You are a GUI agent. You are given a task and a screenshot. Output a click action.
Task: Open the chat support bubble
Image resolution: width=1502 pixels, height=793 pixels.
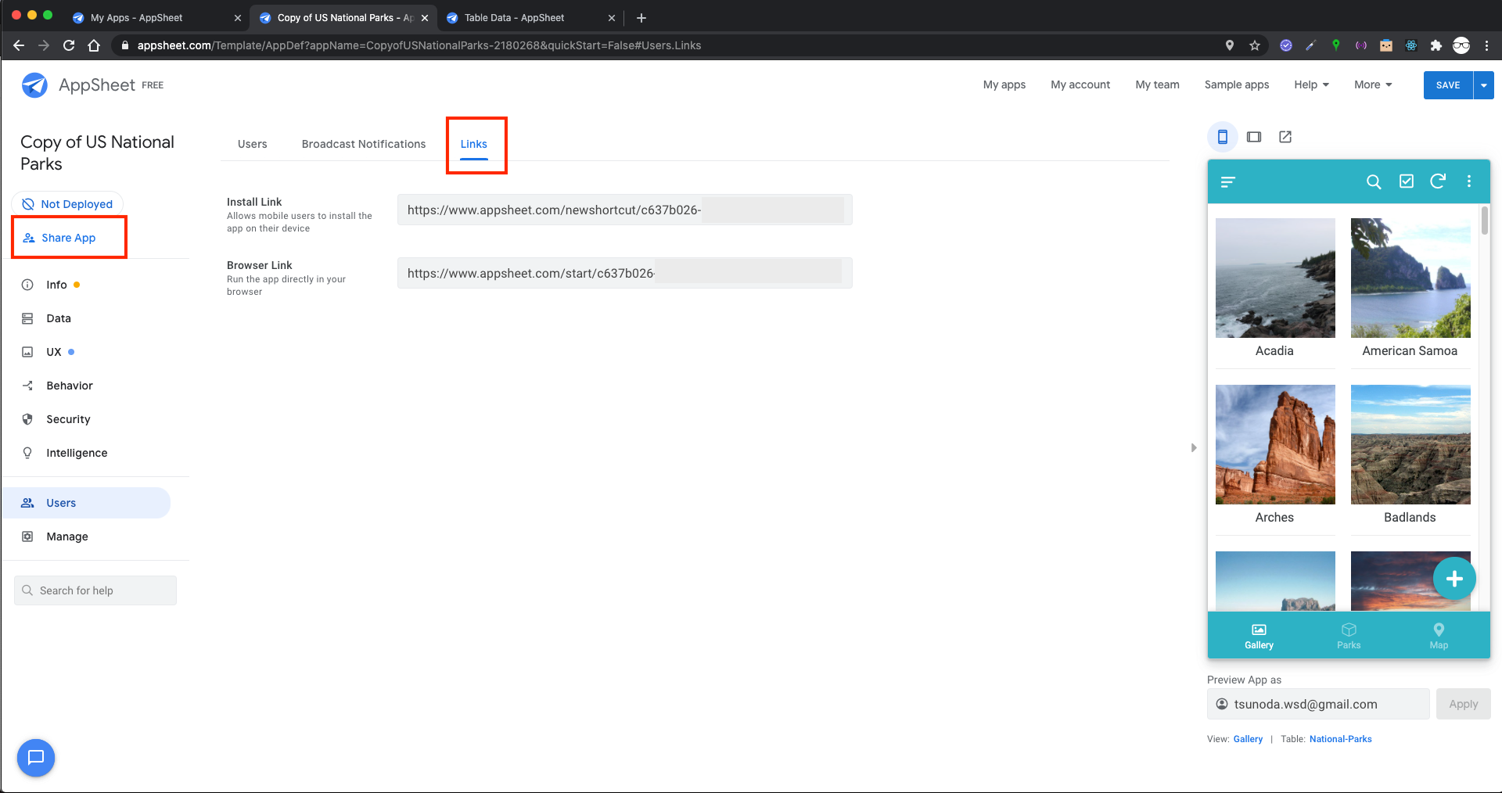click(x=36, y=758)
